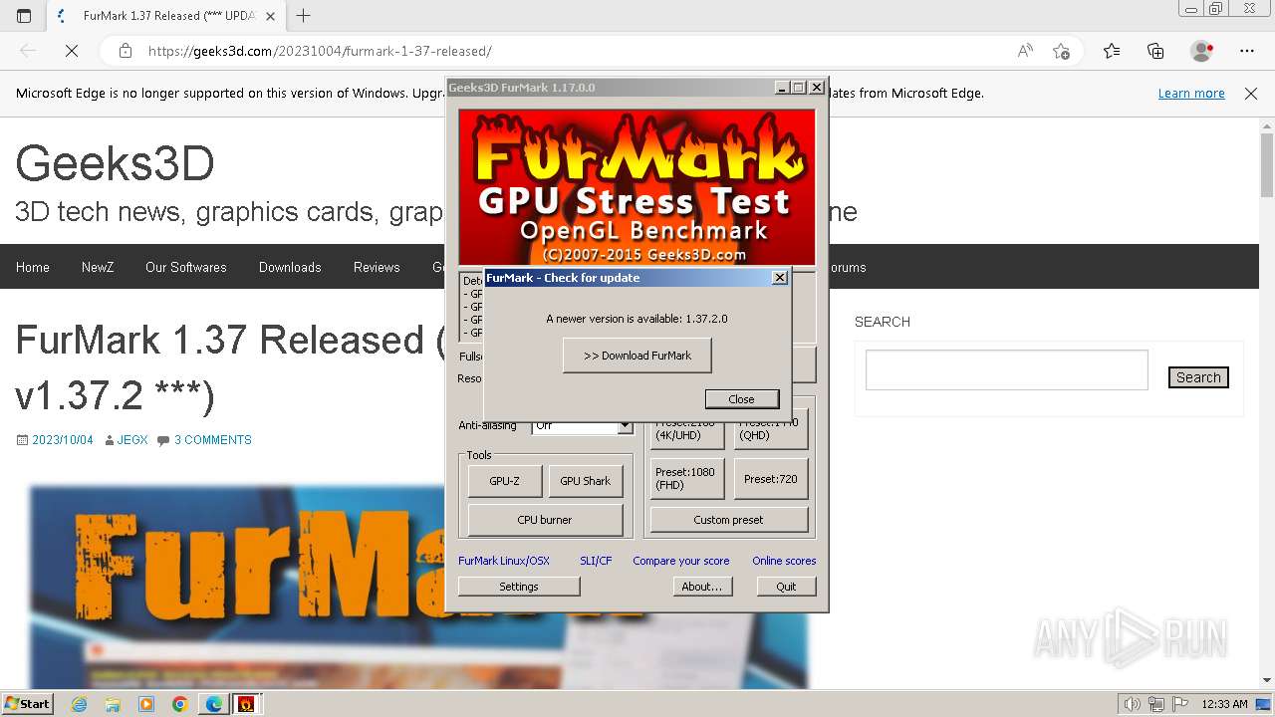The image size is (1275, 717).
Task: Click the website Search button
Action: [1198, 377]
